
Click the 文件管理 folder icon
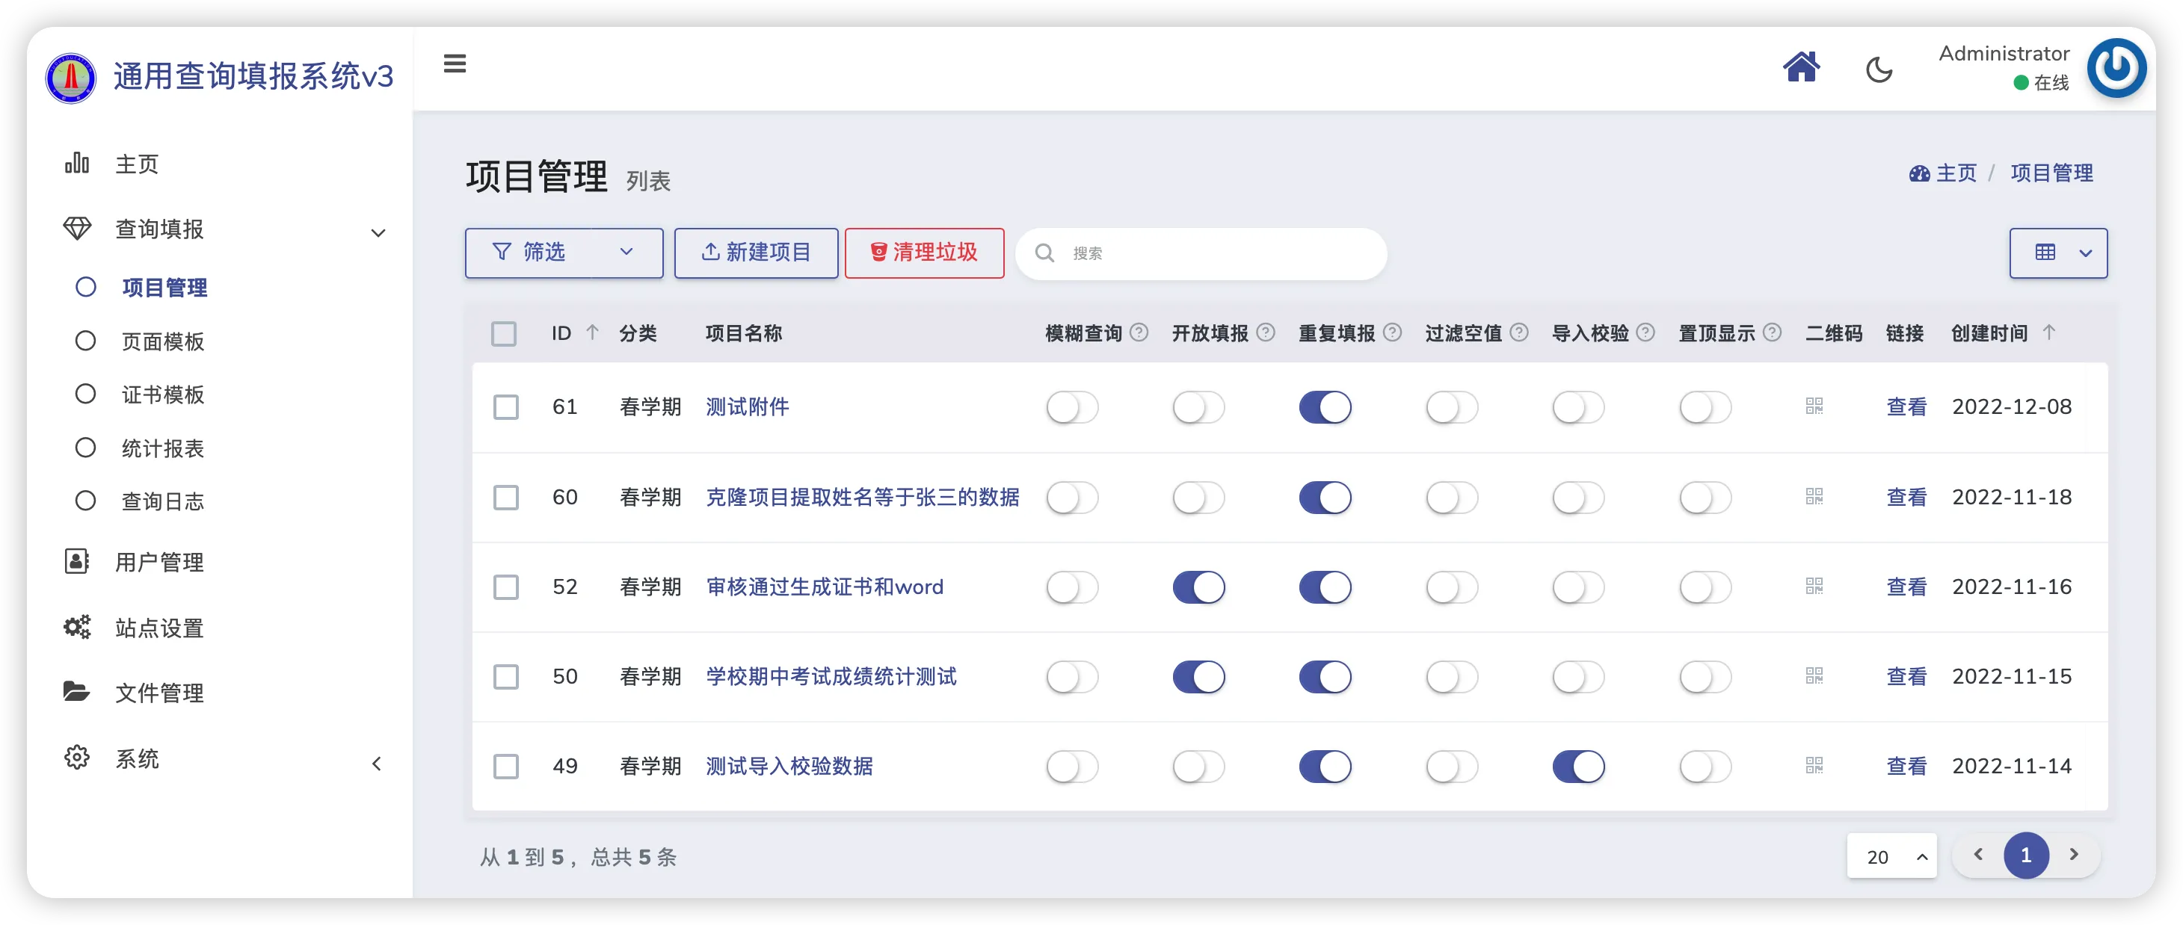(x=77, y=692)
